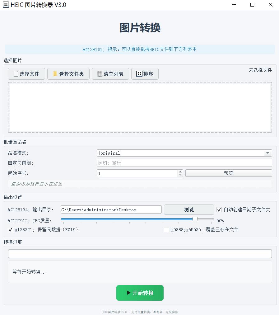The width and height of the screenshot is (279, 315).
Task: Click the 预览 preview button
Action: click(x=229, y=173)
